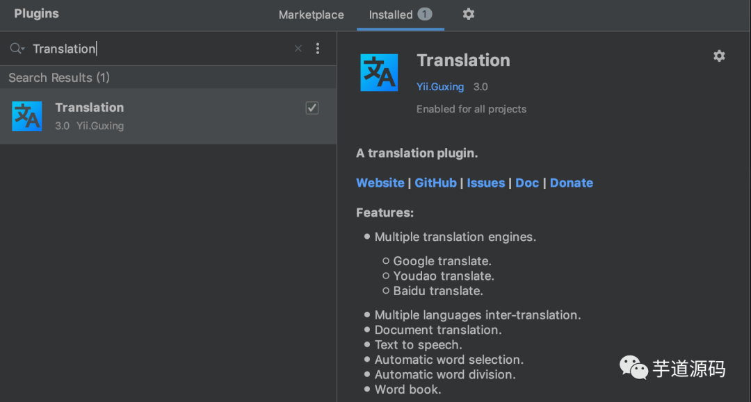Click the large Translation icon in details
The width and height of the screenshot is (751, 402).
tap(379, 73)
